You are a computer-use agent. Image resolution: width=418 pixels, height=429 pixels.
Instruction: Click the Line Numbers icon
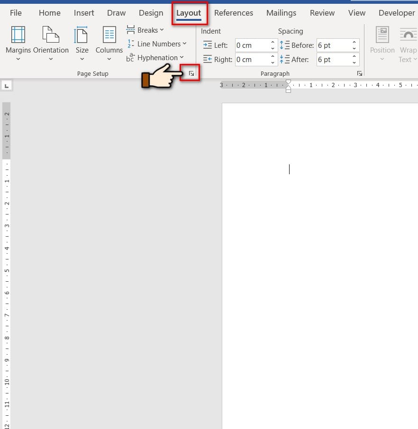click(130, 44)
